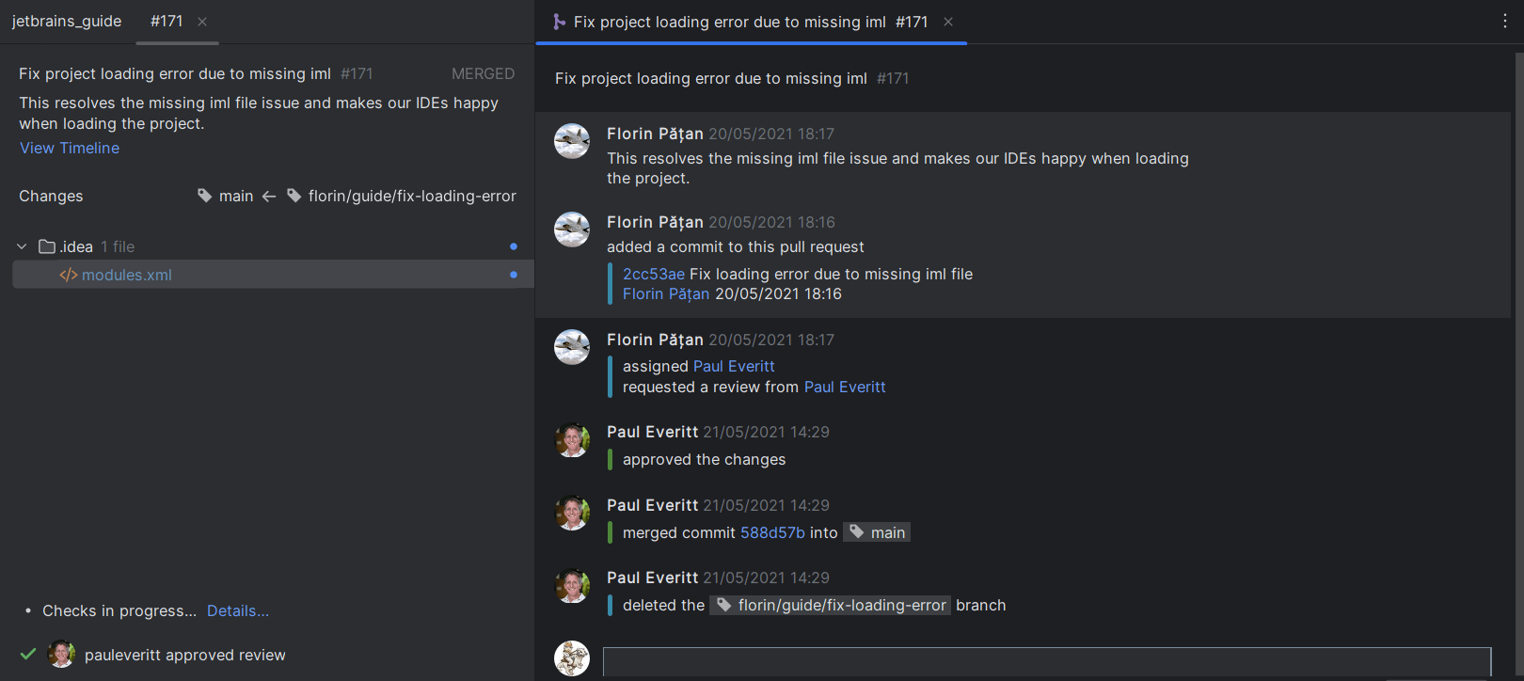Click the main branch tag icon in Changes

[x=205, y=196]
